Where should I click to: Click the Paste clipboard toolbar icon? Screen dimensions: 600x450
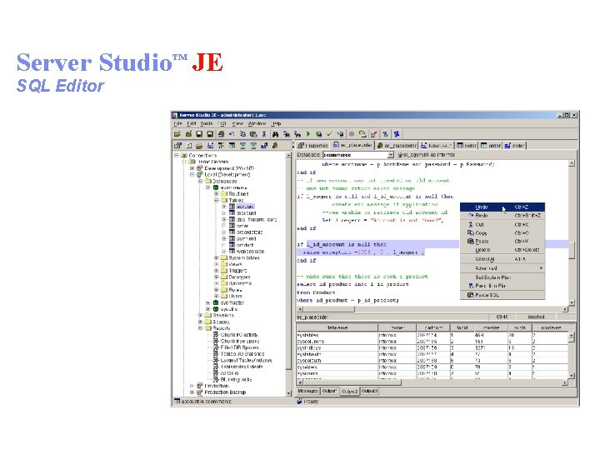[x=253, y=134]
